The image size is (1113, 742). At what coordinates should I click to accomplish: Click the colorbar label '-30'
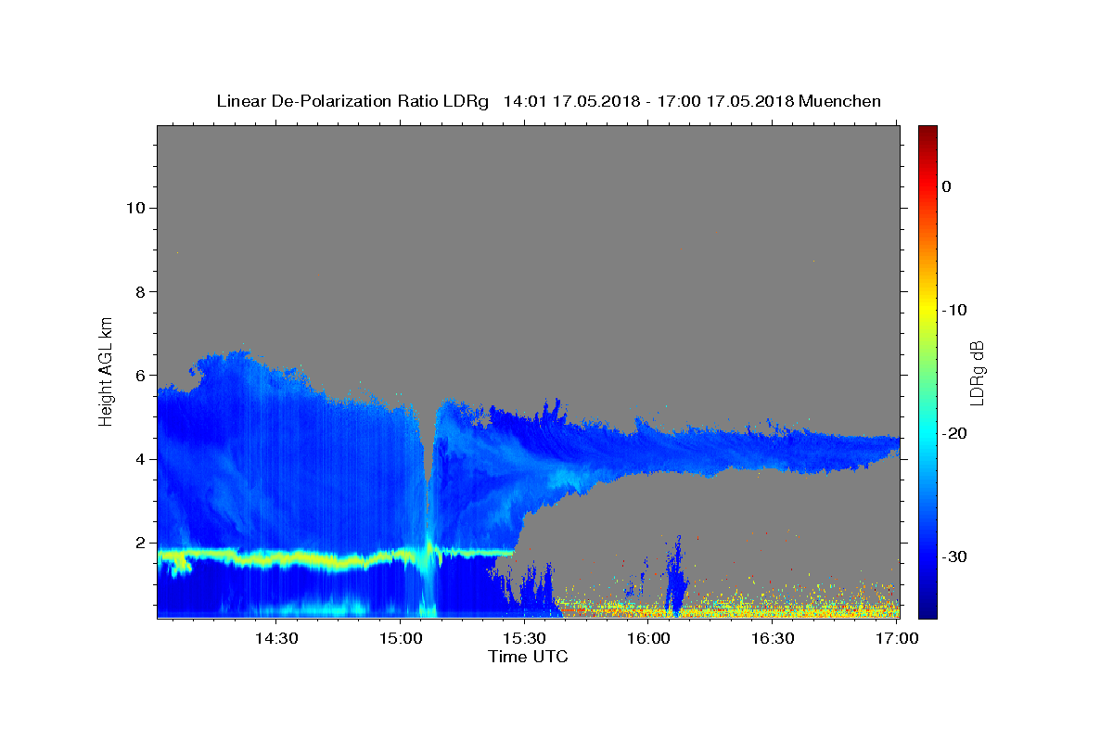[x=955, y=556]
